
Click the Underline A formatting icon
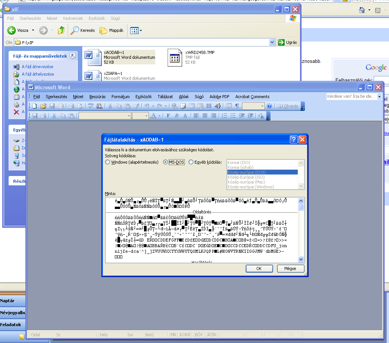click(185, 115)
